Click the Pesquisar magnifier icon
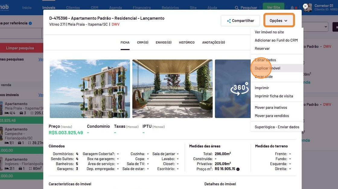This screenshot has height=189, width=338. coord(237,8)
